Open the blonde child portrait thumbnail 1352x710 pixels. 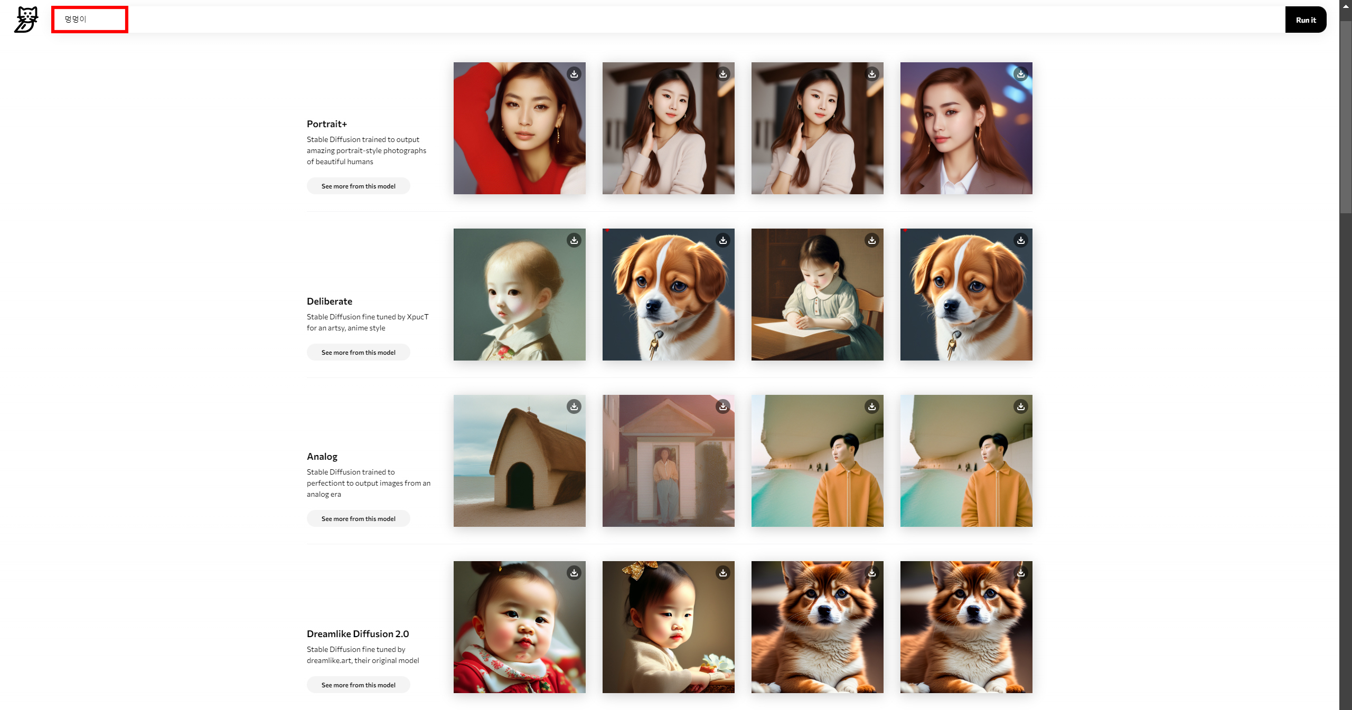(x=520, y=295)
